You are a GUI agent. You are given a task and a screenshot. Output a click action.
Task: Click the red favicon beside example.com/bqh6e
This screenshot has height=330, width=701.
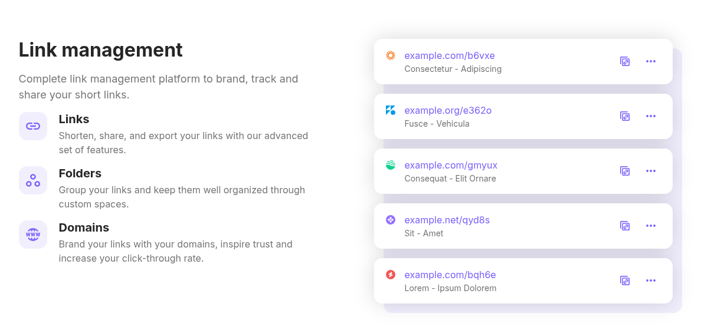click(x=391, y=275)
